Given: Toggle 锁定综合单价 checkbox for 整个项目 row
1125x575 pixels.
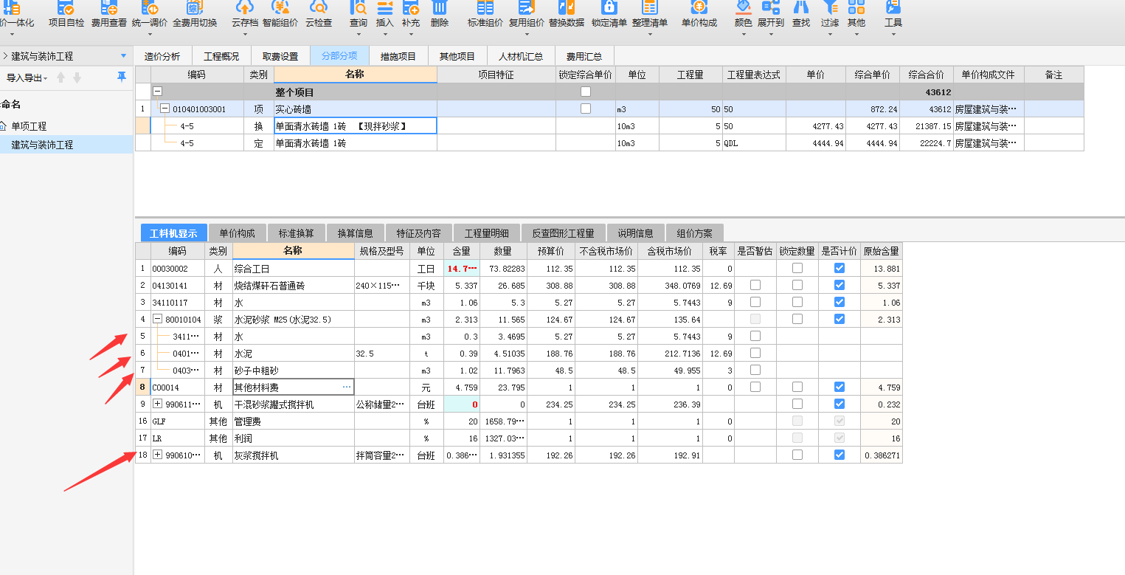Looking at the screenshot, I should click(x=586, y=92).
